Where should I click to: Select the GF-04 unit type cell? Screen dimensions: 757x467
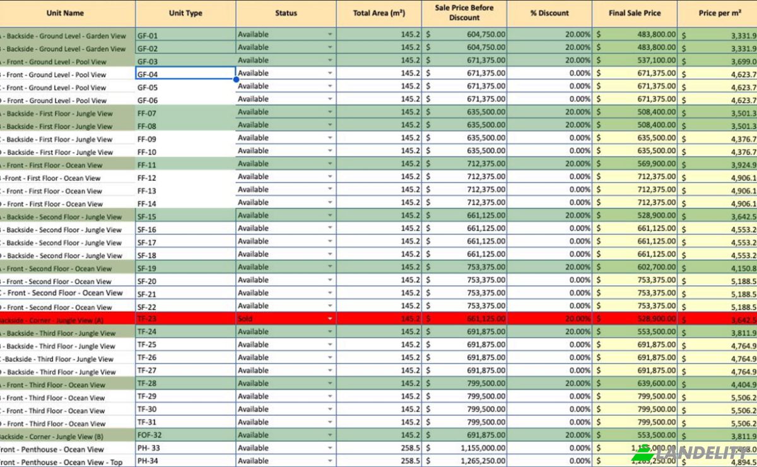pos(185,73)
